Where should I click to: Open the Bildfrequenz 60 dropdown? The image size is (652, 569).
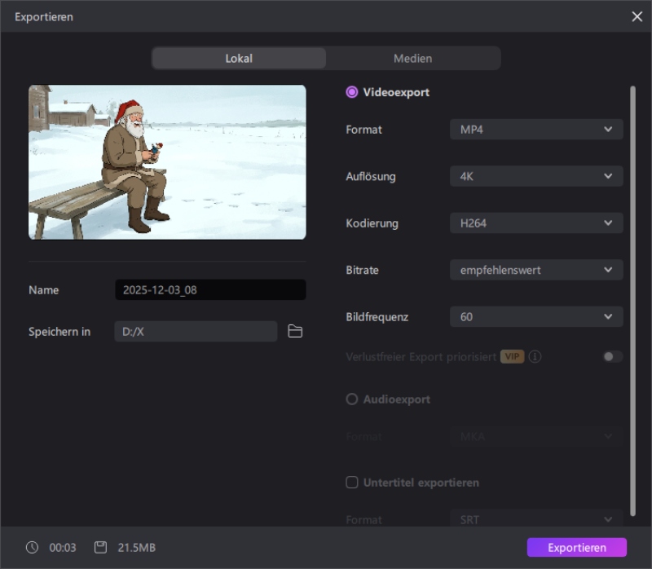coord(535,316)
